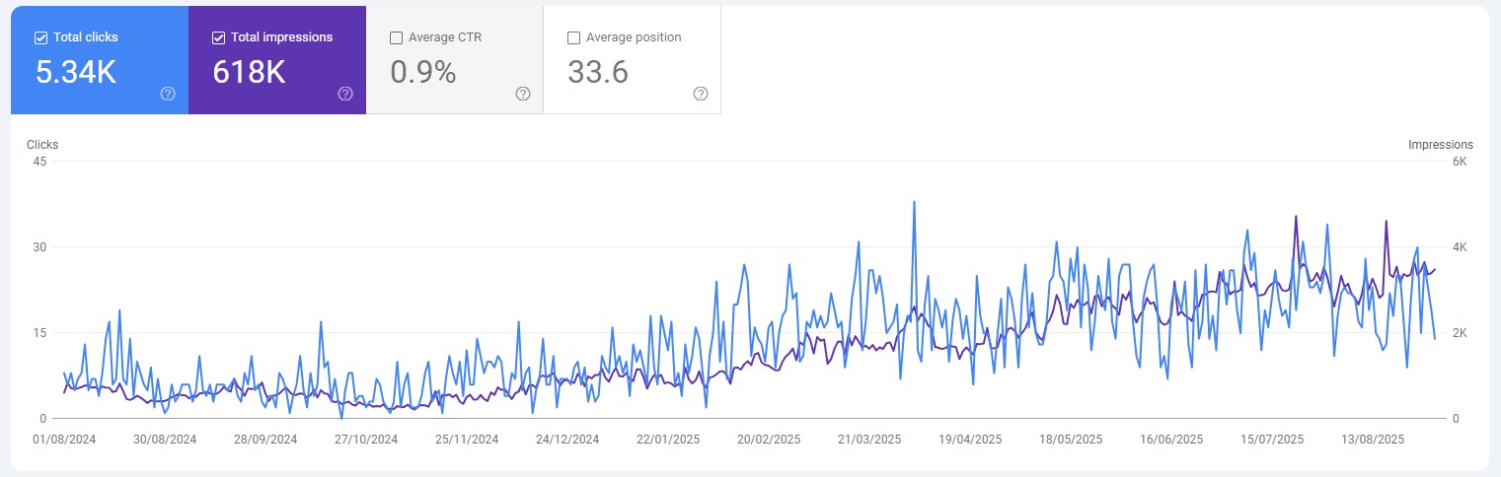1501x477 pixels.
Task: Click the Impressions axis title
Action: [x=1440, y=145]
